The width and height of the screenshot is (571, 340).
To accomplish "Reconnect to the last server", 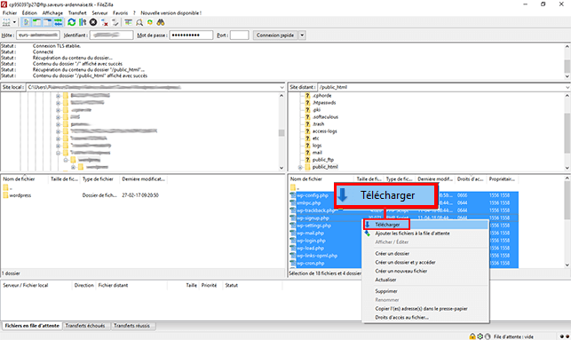I will pos(115,22).
